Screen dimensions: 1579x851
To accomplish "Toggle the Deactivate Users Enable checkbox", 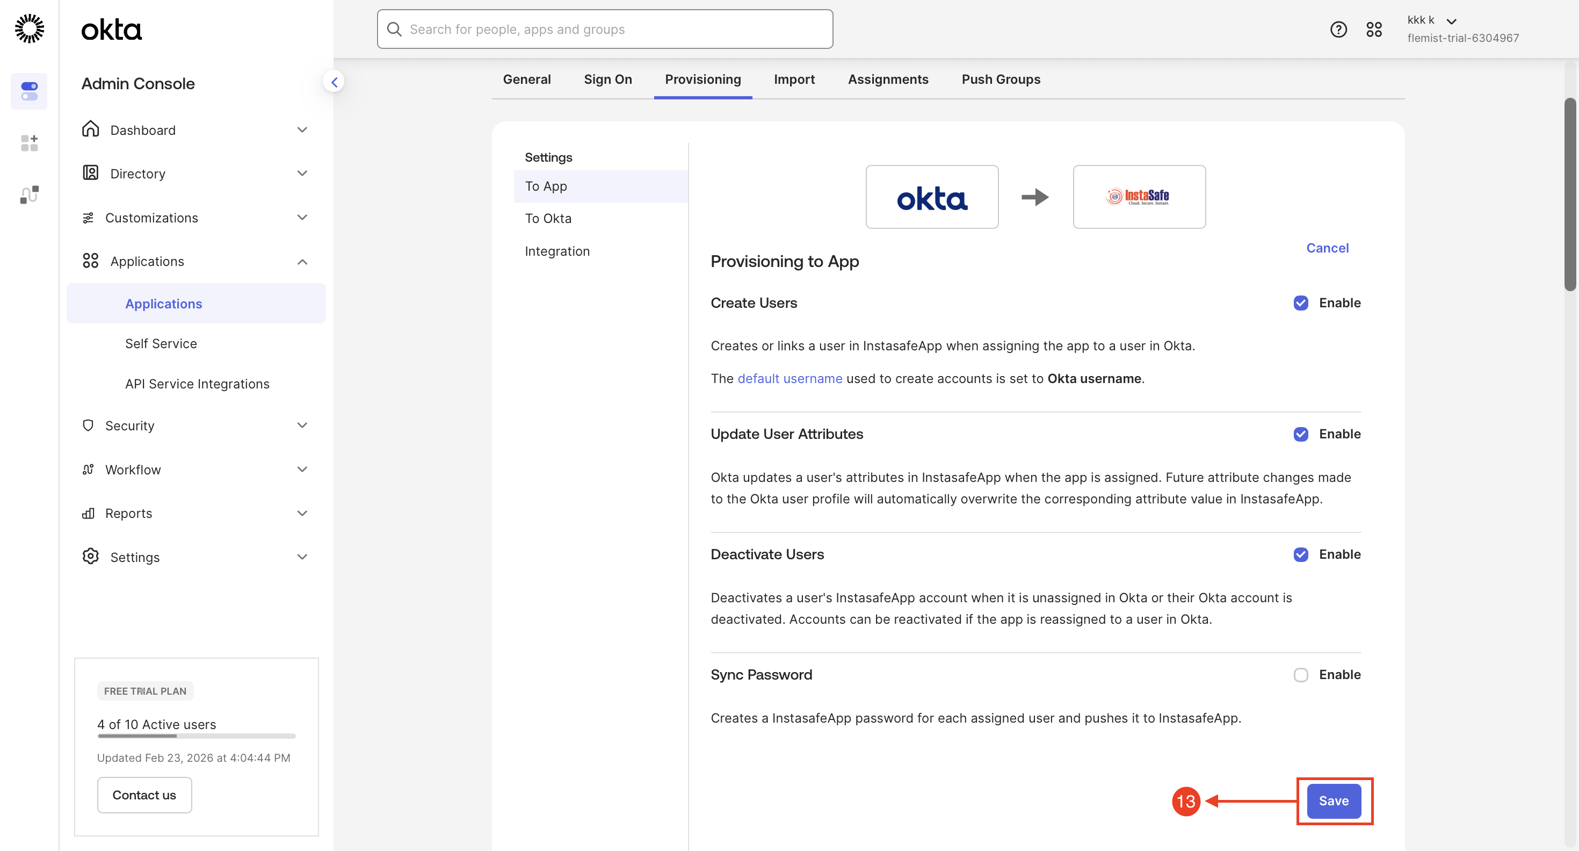I will tap(1300, 554).
